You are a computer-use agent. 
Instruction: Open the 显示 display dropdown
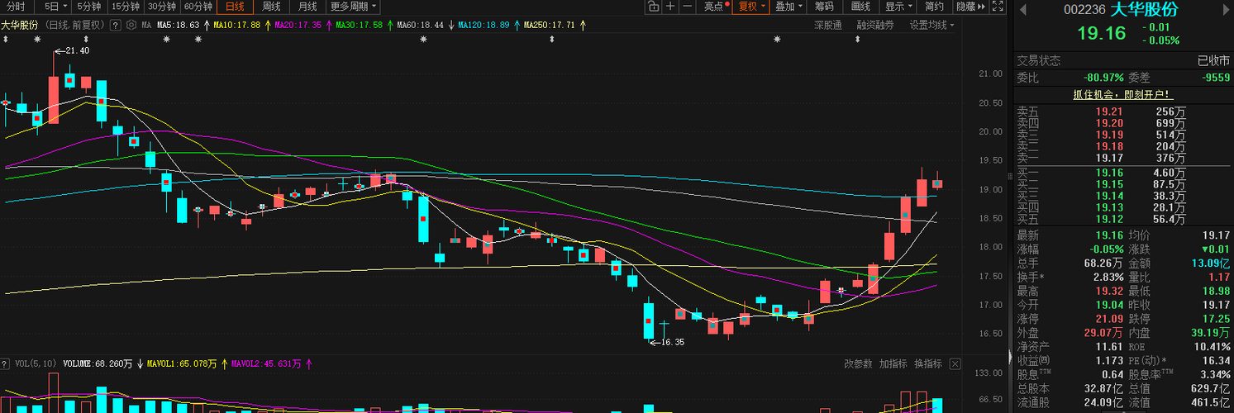(899, 7)
